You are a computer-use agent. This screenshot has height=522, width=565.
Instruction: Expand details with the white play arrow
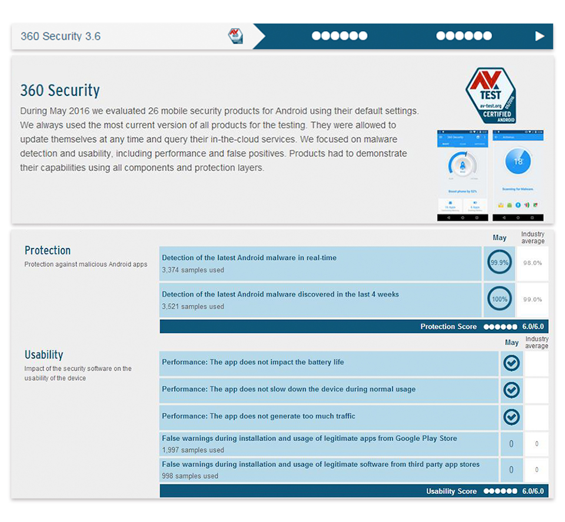540,36
